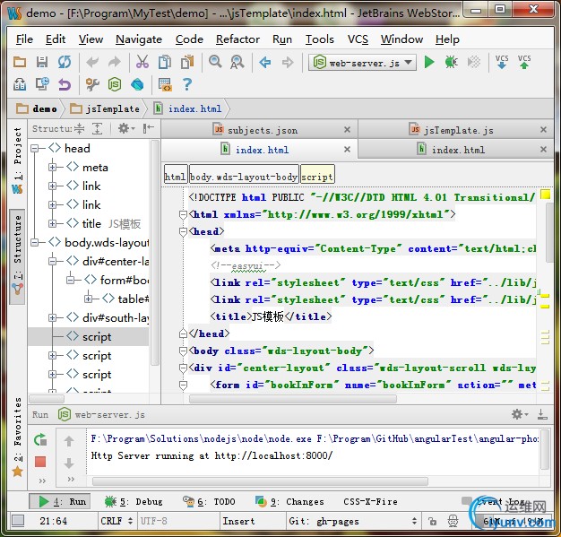
Task: Click the Copy icon in toolbar
Action: pos(165,62)
